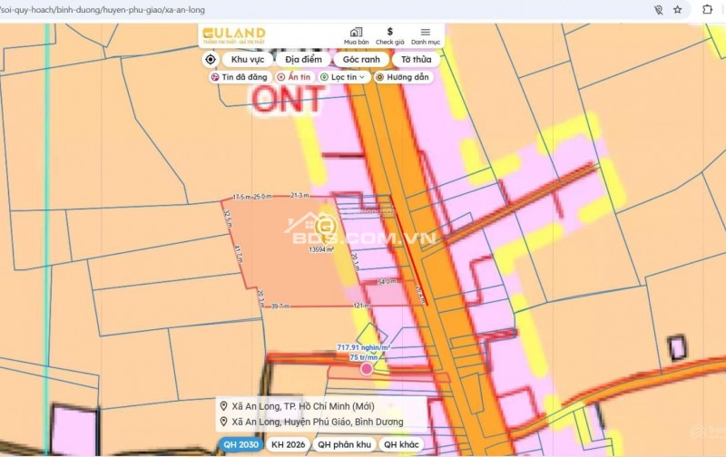726x457 pixels.
Task: Click the pink price marker on the map
Action: (367, 368)
